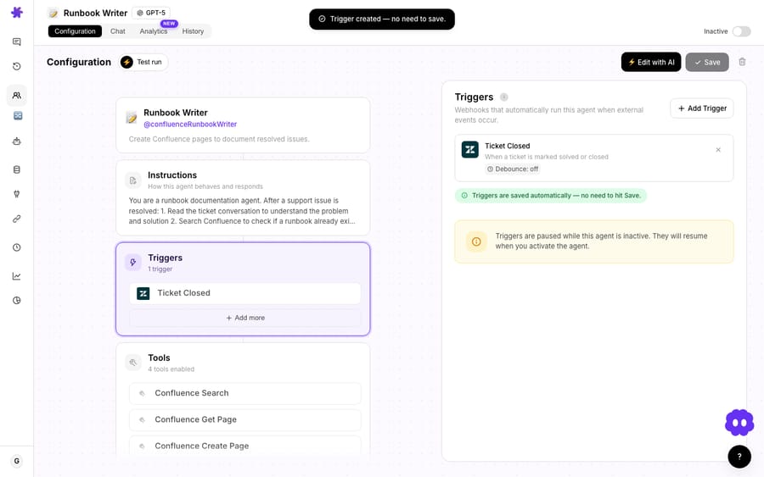Click the info icon next to Triggers heading

pyautogui.click(x=503, y=97)
